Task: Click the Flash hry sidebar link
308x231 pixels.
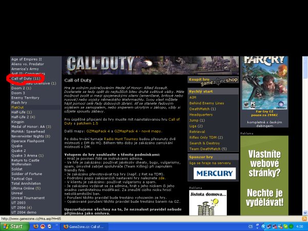Action: coord(19,103)
